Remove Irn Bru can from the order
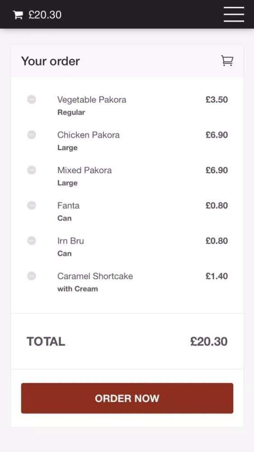Viewport: 254px width, 452px height. [32, 241]
